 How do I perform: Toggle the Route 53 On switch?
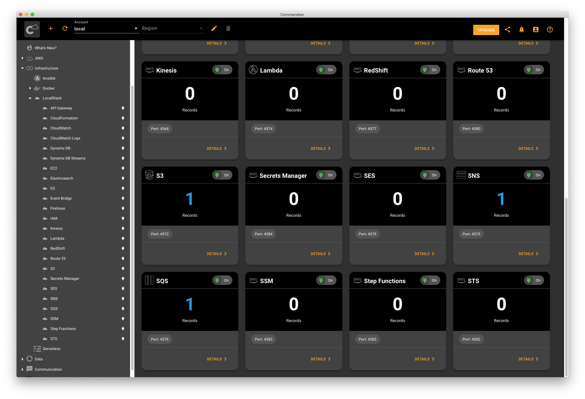pyautogui.click(x=534, y=70)
